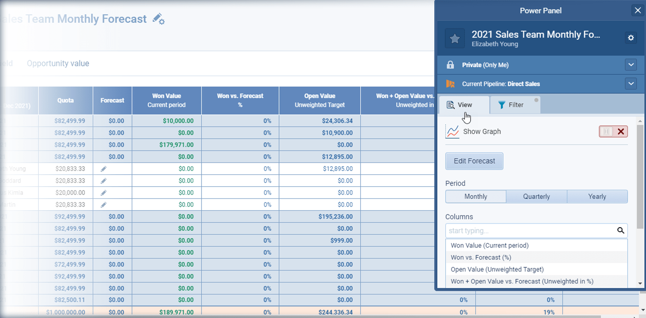Expand the Private (Only Me) dropdown
Viewport: 646px width, 318px height.
click(631, 65)
